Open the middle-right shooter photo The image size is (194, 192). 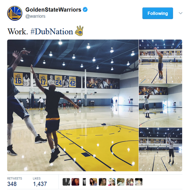coord(160,105)
